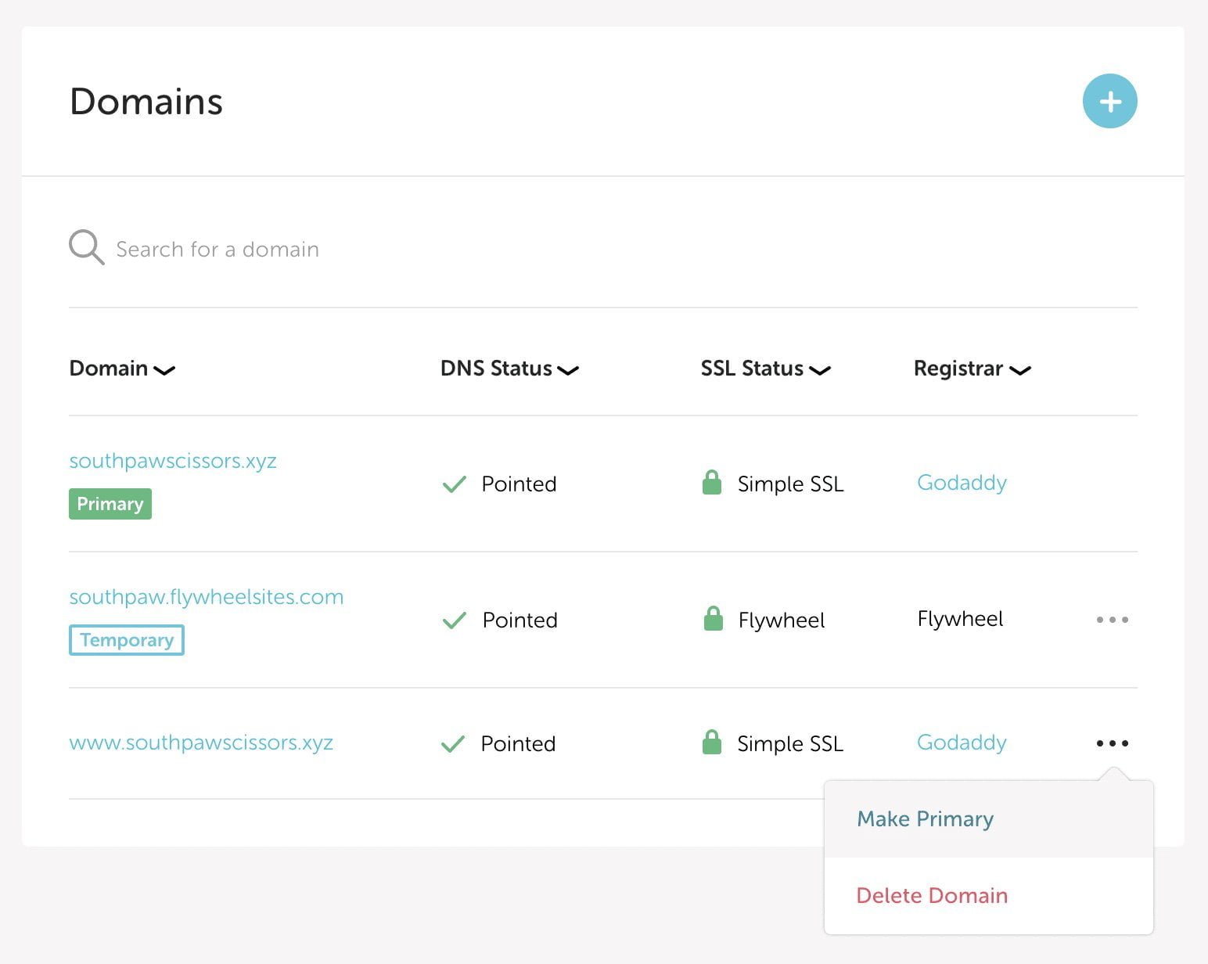
Task: Select Make Primary from the open menu
Action: tap(925, 818)
